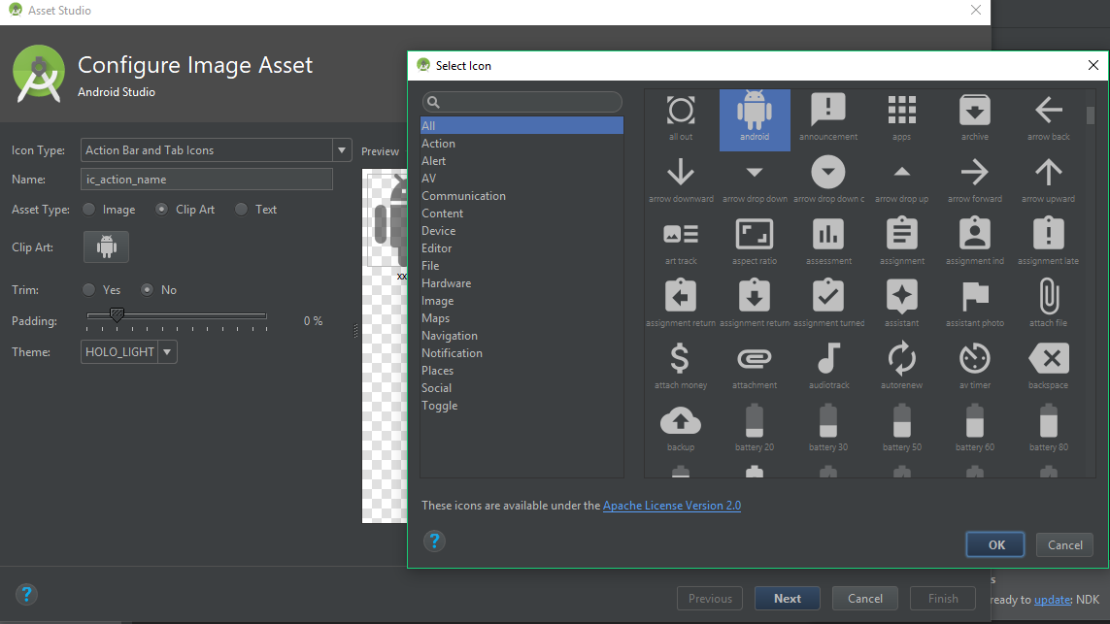Viewport: 1110px width, 624px height.
Task: Open help in Select Icon dialog
Action: pos(434,542)
